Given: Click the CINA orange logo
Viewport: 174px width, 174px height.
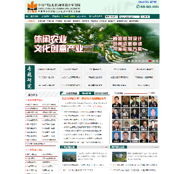Looking at the screenshot, I should tap(32, 7).
